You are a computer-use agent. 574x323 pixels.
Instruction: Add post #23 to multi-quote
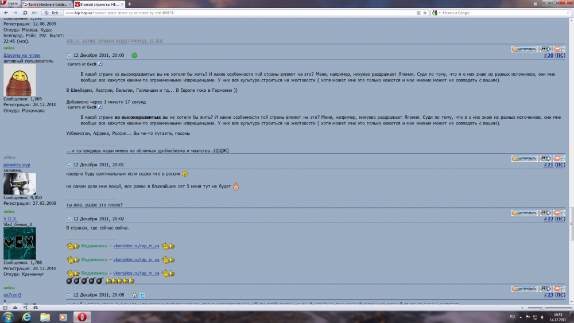coord(545,289)
